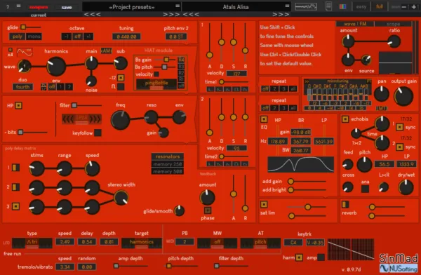Zoom in with the plus icon

pos(414,7)
